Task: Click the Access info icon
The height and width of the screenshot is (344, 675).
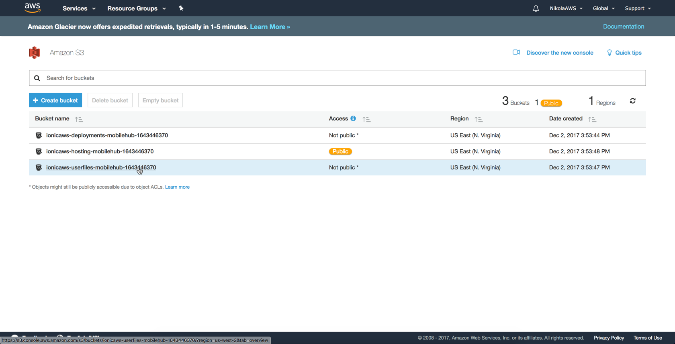Action: tap(353, 118)
